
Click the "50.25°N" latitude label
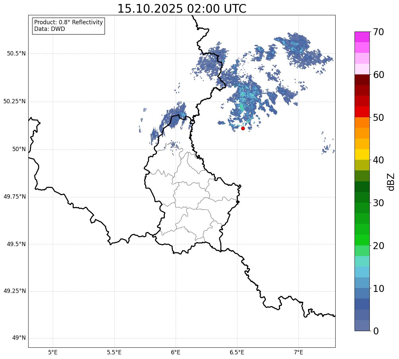pyautogui.click(x=15, y=101)
